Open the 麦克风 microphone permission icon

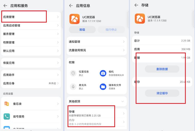pos(73,87)
